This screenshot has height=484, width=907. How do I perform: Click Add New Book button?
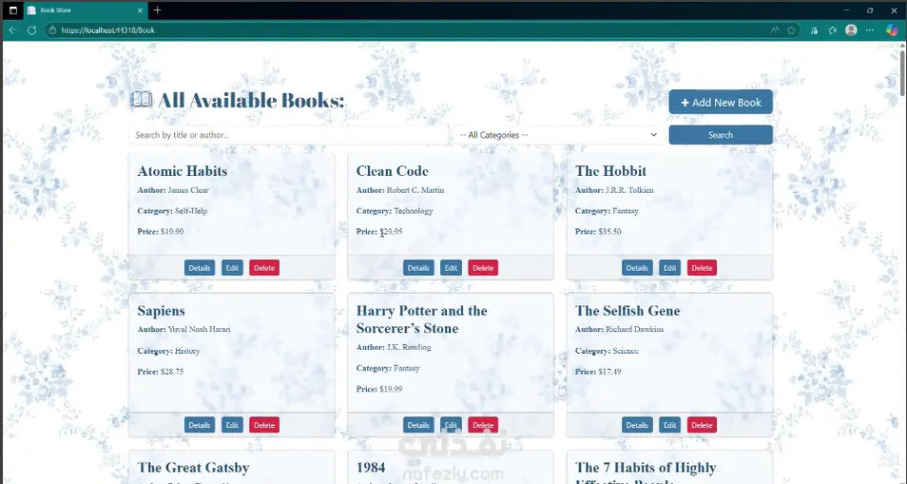tap(721, 103)
